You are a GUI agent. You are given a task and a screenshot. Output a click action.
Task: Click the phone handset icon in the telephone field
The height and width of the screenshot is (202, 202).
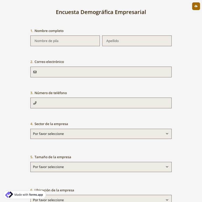pyautogui.click(x=35, y=103)
